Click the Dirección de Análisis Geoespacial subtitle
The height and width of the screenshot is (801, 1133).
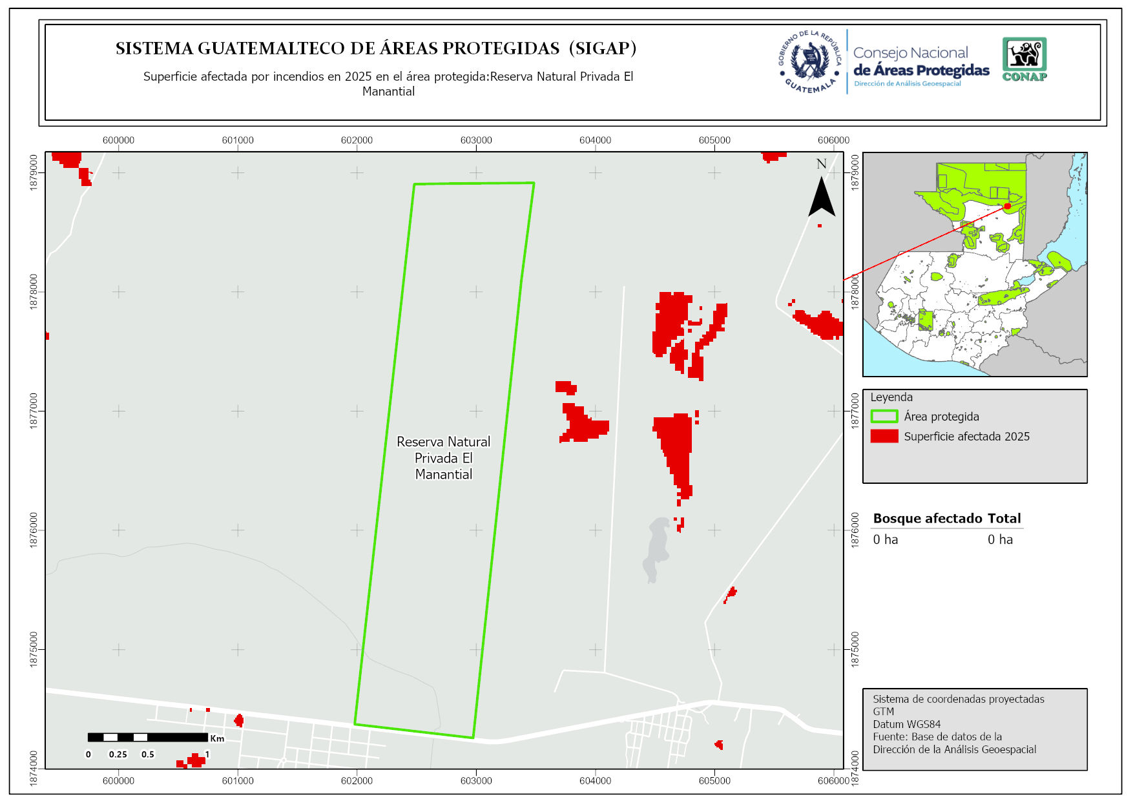pos(907,84)
